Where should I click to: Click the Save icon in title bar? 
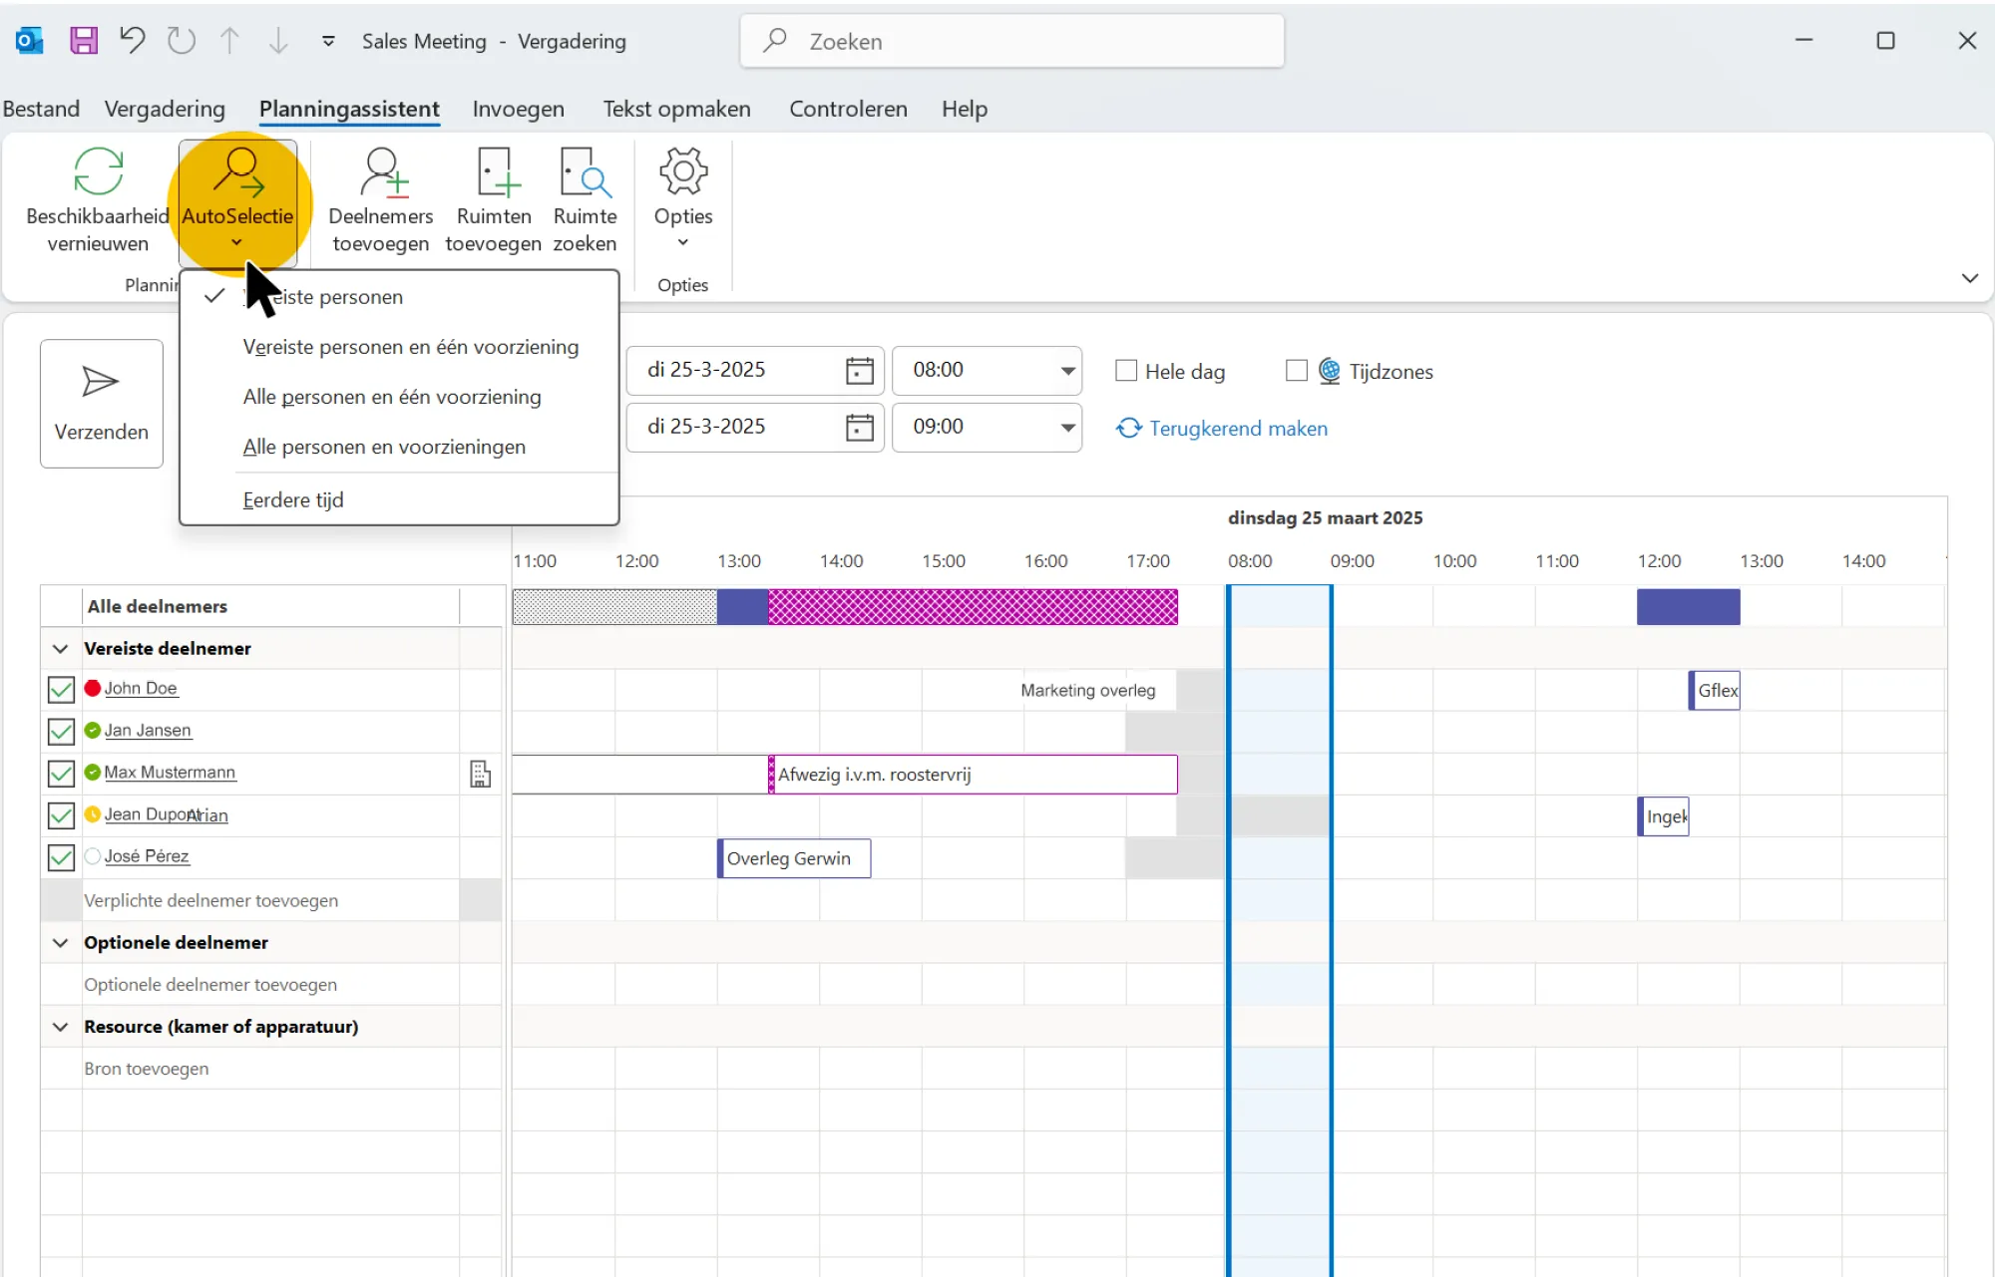(x=84, y=41)
